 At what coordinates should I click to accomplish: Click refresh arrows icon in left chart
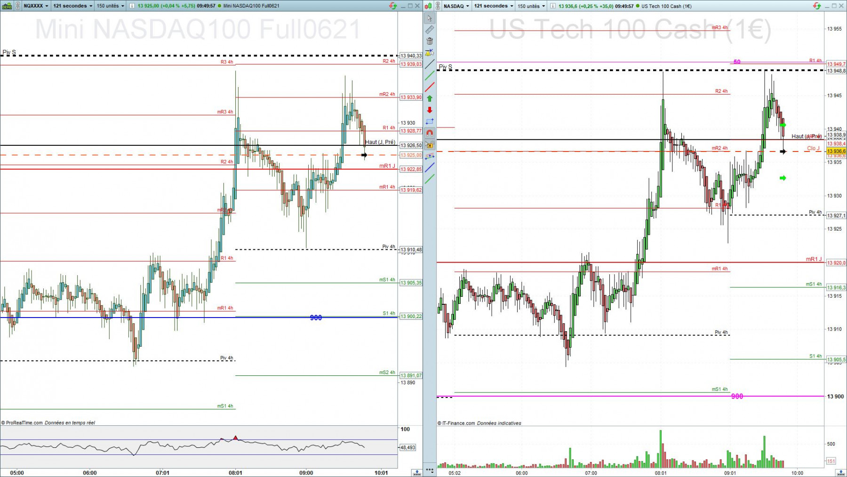click(393, 6)
